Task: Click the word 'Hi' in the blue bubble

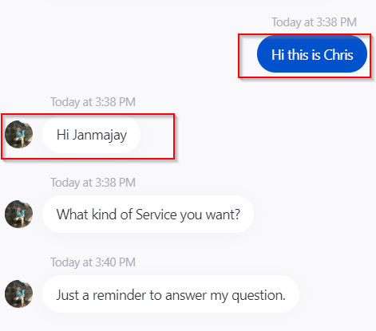Action: tap(278, 55)
